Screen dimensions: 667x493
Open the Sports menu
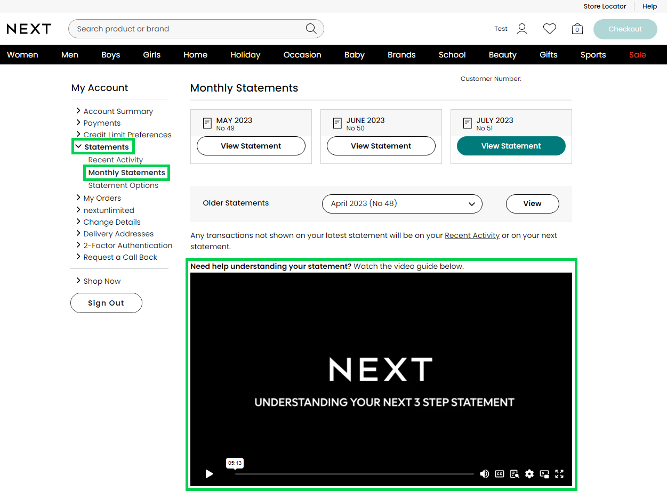tap(593, 55)
